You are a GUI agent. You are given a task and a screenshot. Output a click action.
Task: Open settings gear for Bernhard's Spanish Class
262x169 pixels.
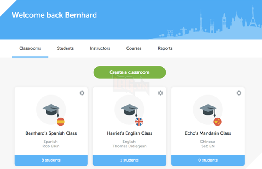point(82,93)
